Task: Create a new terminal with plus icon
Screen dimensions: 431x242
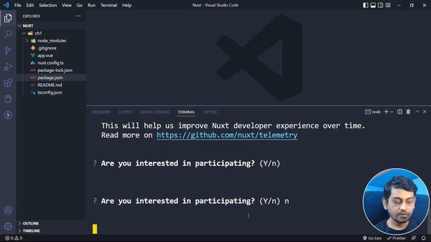Action: (386, 112)
